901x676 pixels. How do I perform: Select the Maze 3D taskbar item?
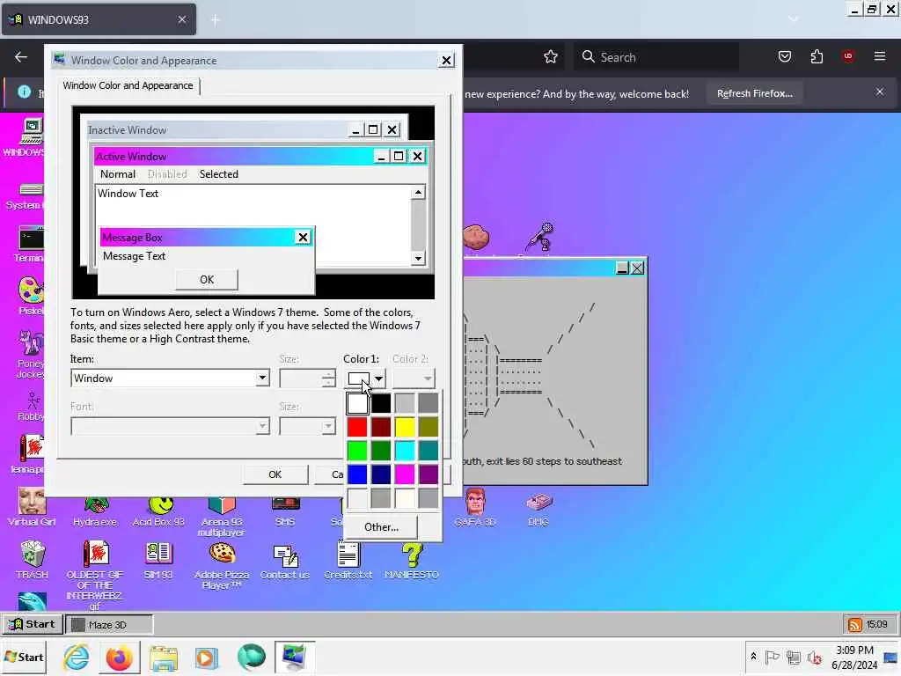click(x=109, y=624)
